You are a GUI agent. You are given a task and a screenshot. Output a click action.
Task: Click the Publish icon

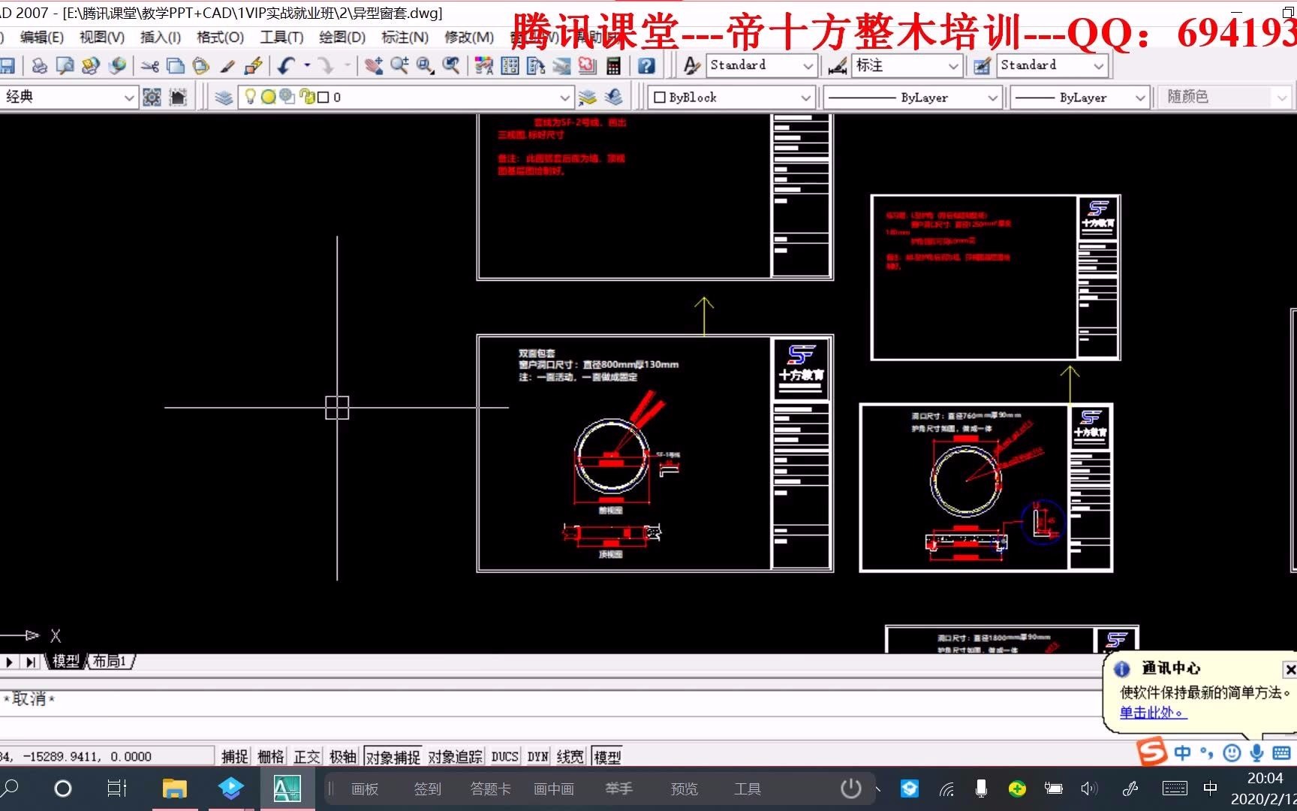tap(91, 66)
